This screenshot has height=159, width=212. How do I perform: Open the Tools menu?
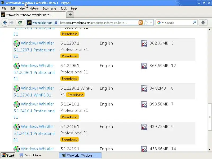point(64,8)
